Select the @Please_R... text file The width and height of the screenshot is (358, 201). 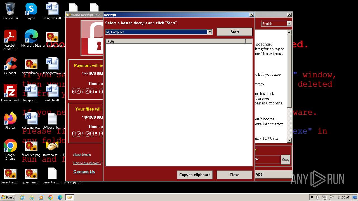coord(52,121)
